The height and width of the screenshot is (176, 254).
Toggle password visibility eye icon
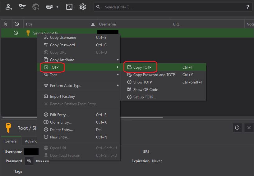[29, 161]
